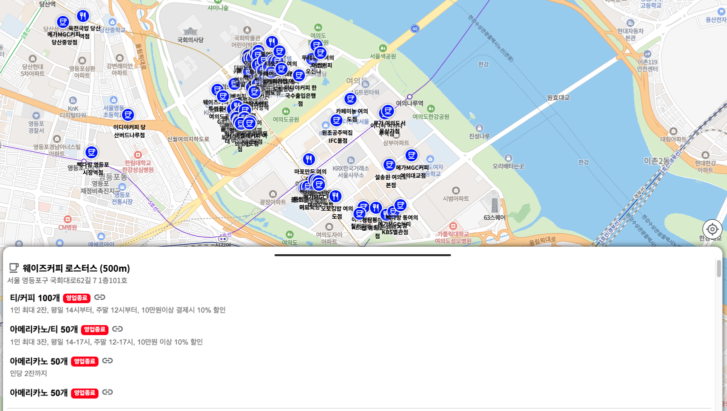The image size is (727, 411).
Task: Open link icon for 티/커피 100개
Action: [99, 298]
